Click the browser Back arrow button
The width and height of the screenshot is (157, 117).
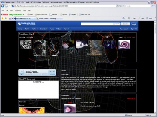3,6
